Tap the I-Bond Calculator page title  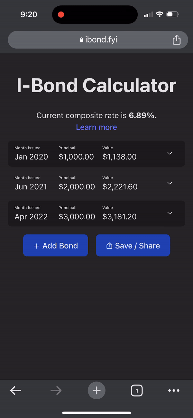pyautogui.click(x=96, y=85)
